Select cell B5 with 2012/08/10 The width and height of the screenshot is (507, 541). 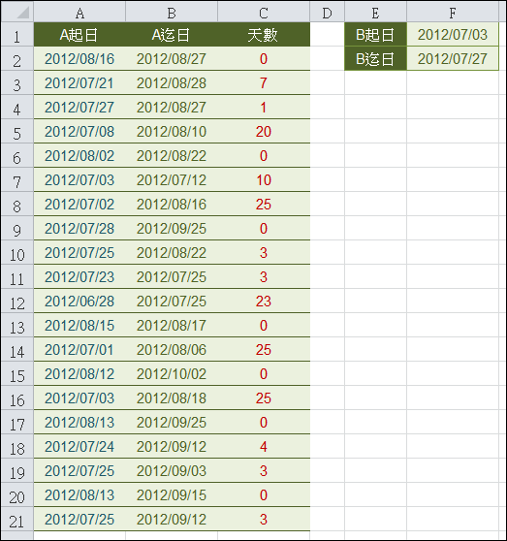tap(172, 132)
